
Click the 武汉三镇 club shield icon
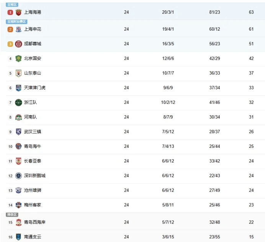pos(18,132)
